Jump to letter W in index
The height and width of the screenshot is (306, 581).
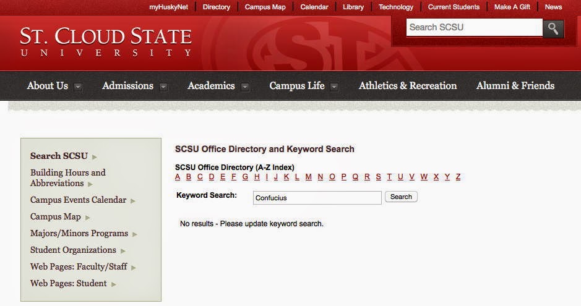coord(424,177)
